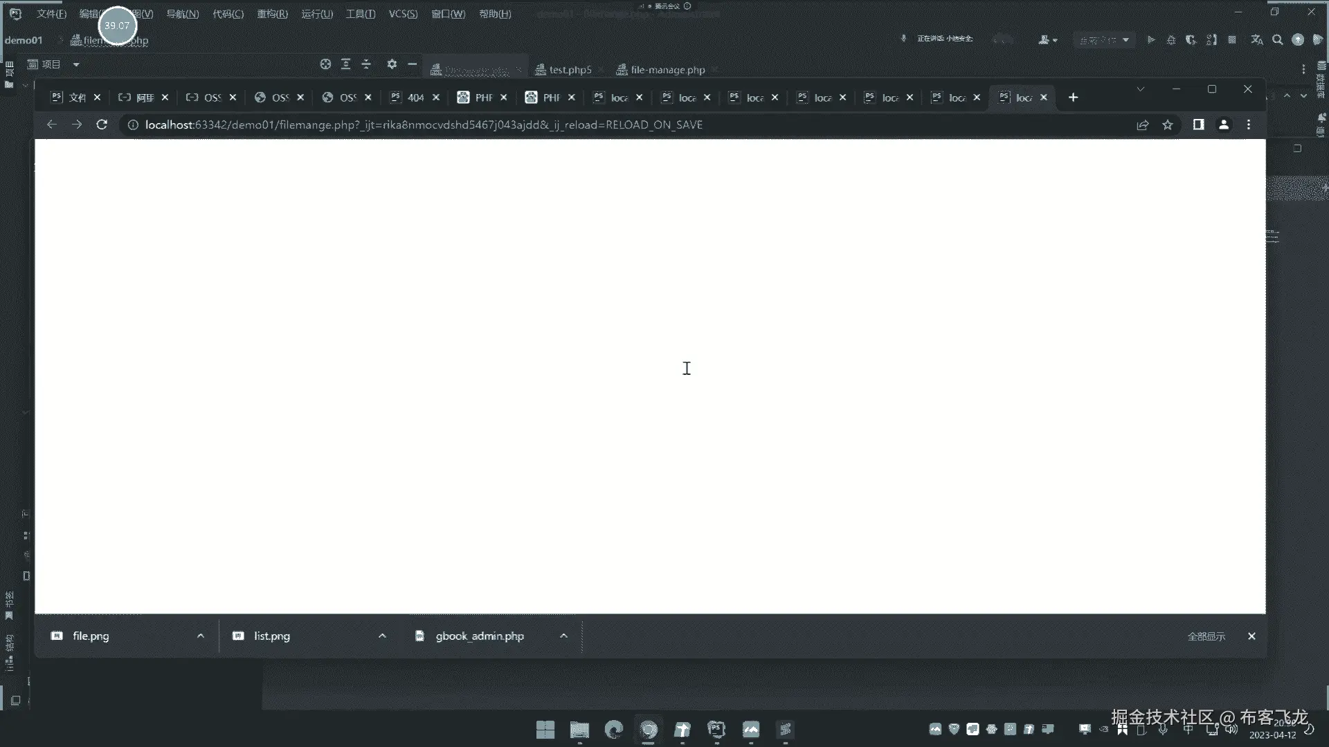1329x747 pixels.
Task: Expand the file.png download options
Action: click(201, 636)
